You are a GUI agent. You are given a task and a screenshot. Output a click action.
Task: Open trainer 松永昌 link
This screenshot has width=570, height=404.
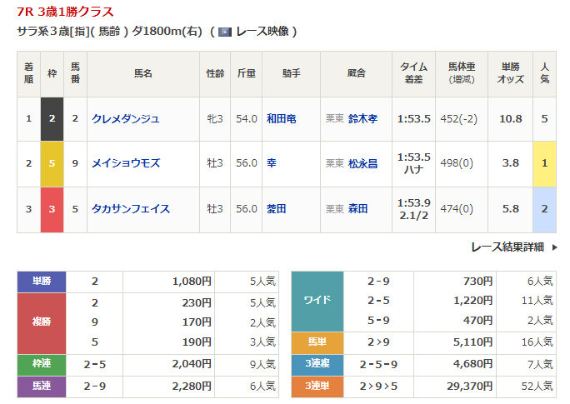coord(362,163)
